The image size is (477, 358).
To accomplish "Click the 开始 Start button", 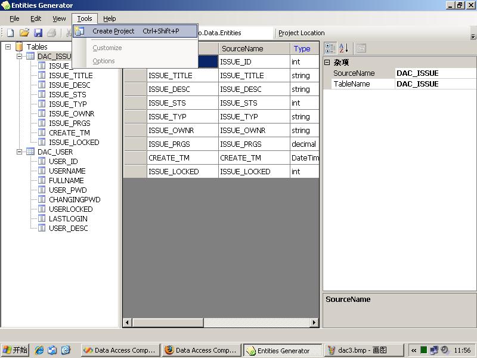I will 16,350.
